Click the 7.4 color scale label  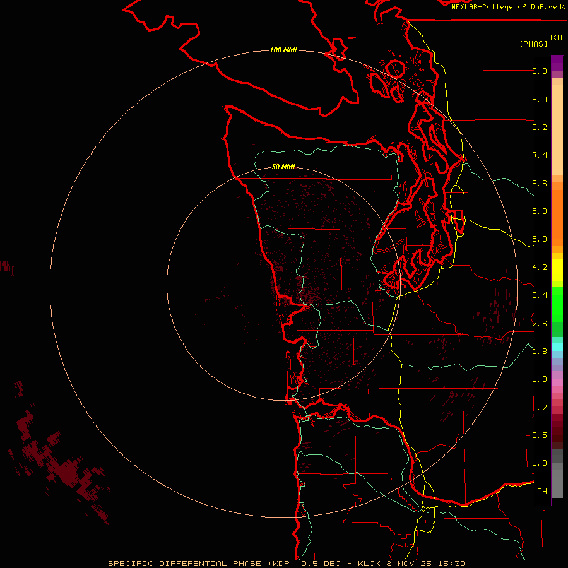point(540,155)
